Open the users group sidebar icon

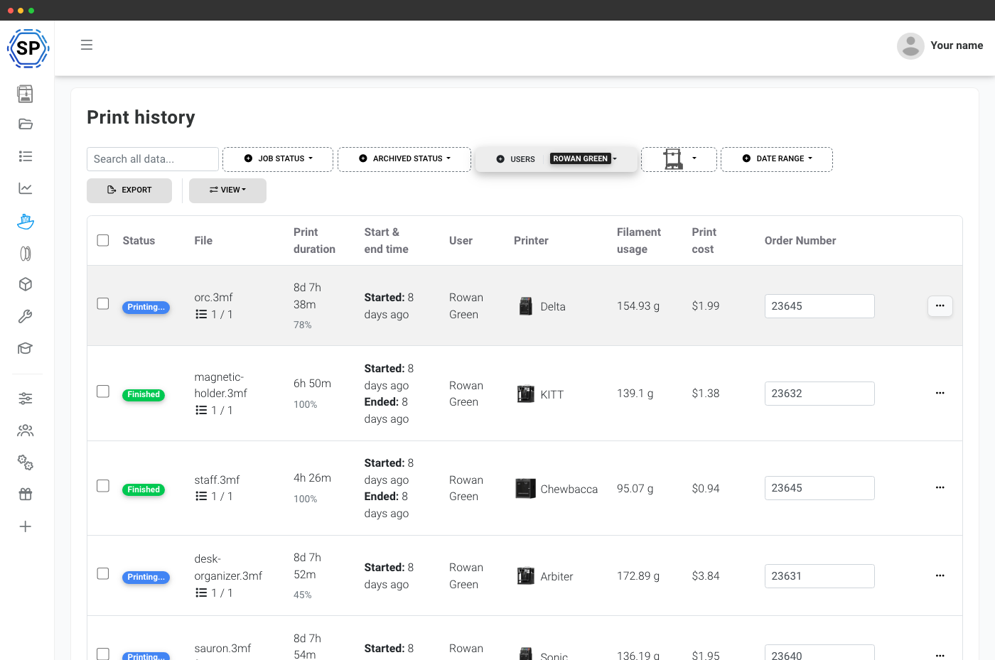pos(26,431)
